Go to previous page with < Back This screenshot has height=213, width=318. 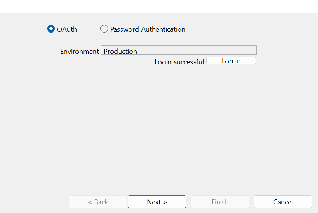[x=98, y=202]
